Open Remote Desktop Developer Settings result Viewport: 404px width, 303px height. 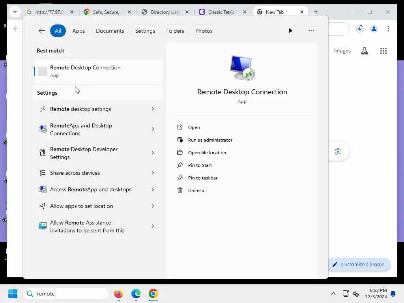pyautogui.click(x=98, y=153)
